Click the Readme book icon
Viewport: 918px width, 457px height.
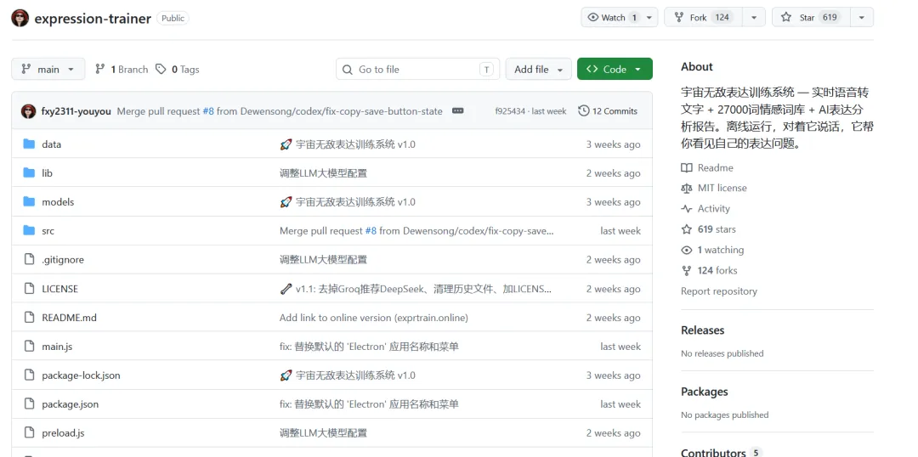pos(687,168)
